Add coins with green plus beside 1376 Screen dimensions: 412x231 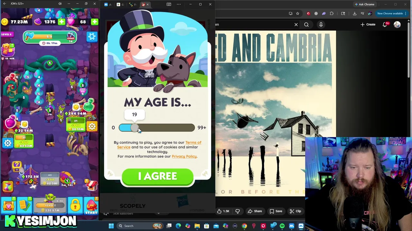pos(61,22)
